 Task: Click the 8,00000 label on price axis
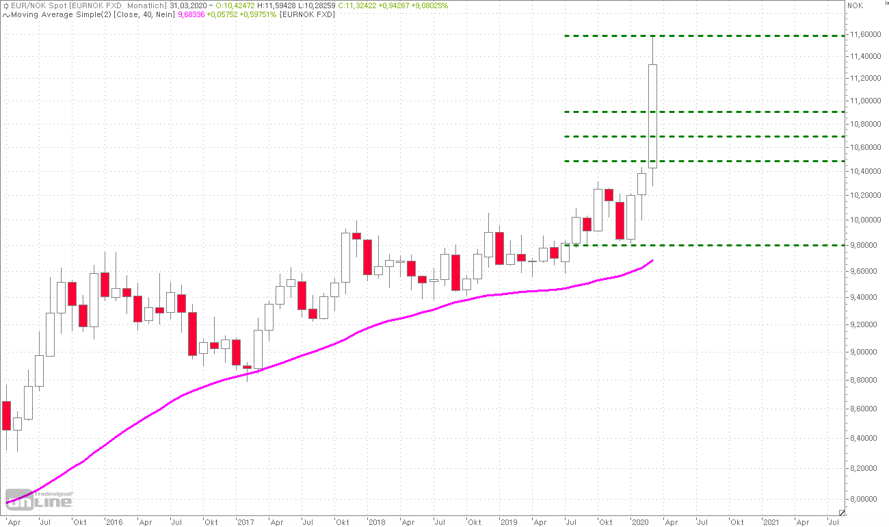click(865, 499)
